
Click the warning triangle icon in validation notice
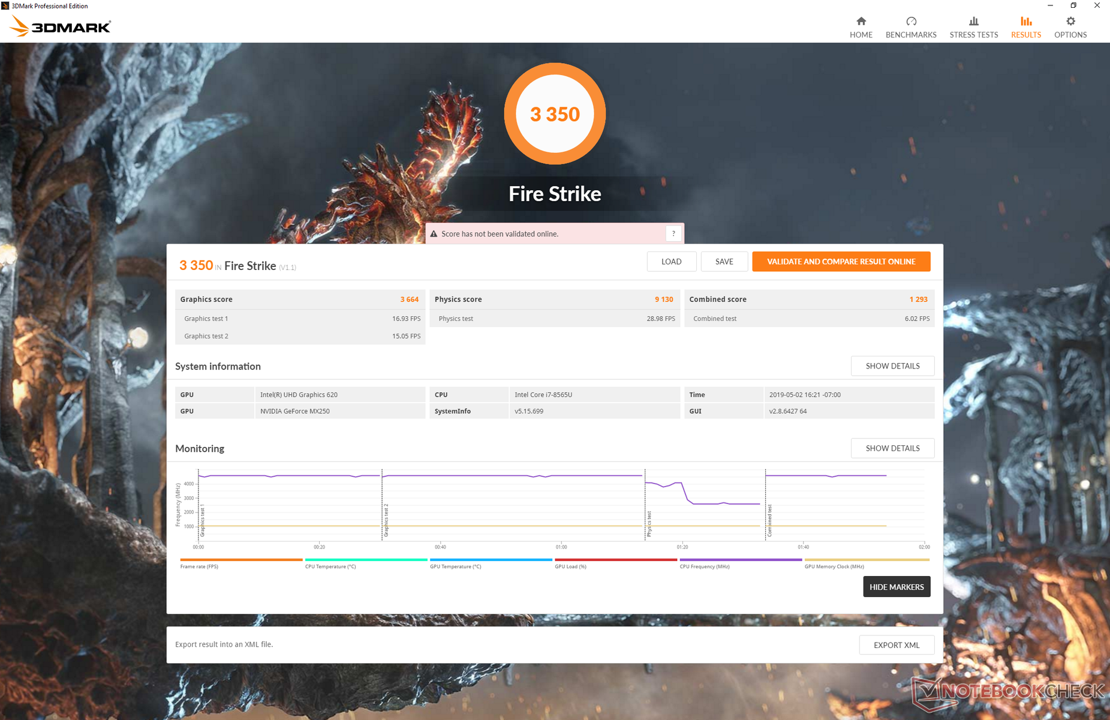(x=434, y=234)
